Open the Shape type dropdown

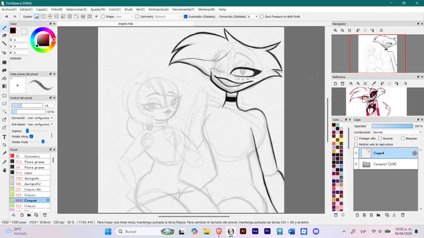coord(124,17)
